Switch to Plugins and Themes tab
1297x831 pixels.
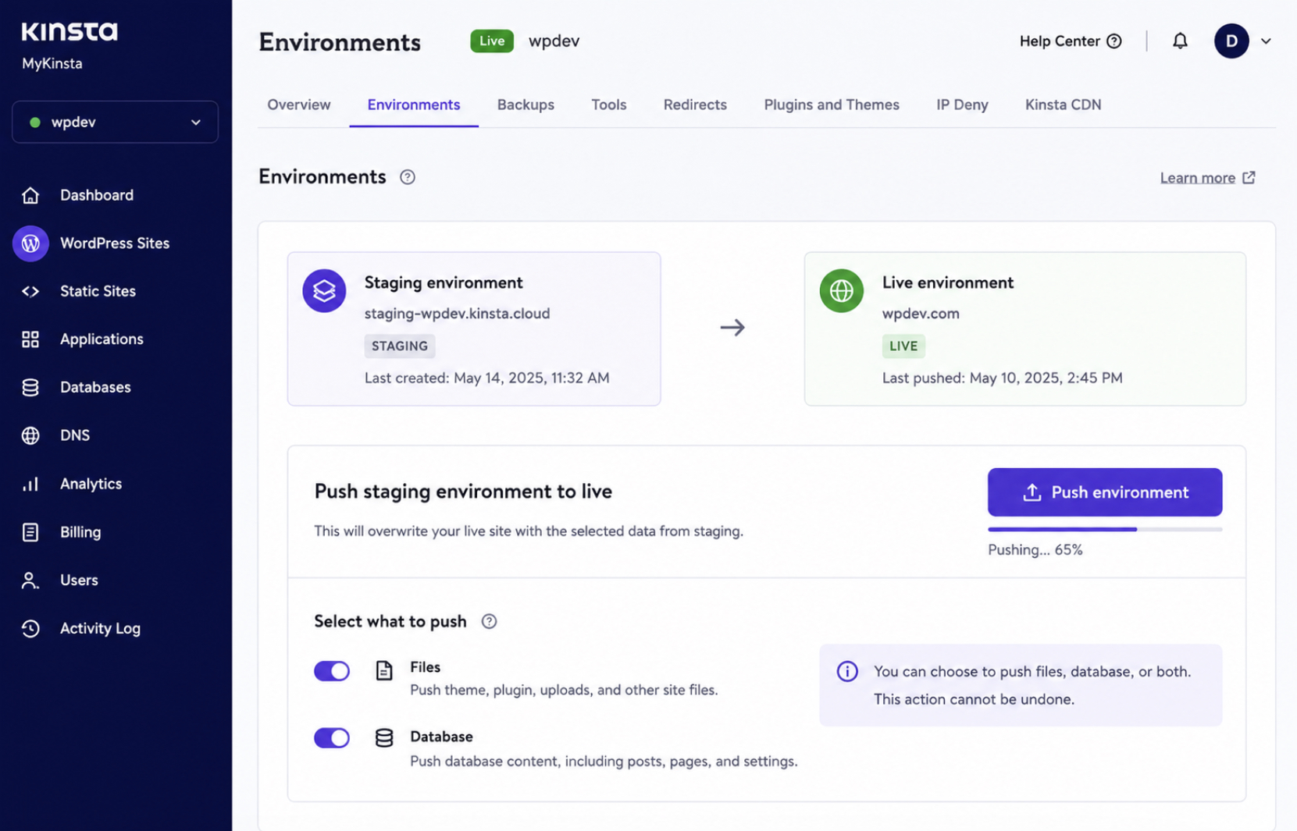(832, 105)
